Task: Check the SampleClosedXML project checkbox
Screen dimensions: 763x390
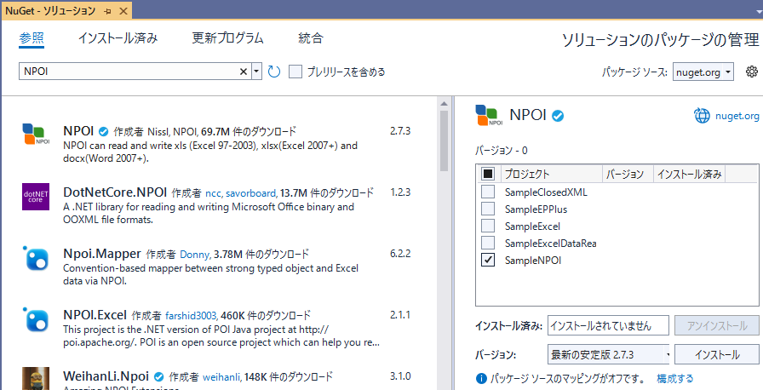Action: pos(488,192)
